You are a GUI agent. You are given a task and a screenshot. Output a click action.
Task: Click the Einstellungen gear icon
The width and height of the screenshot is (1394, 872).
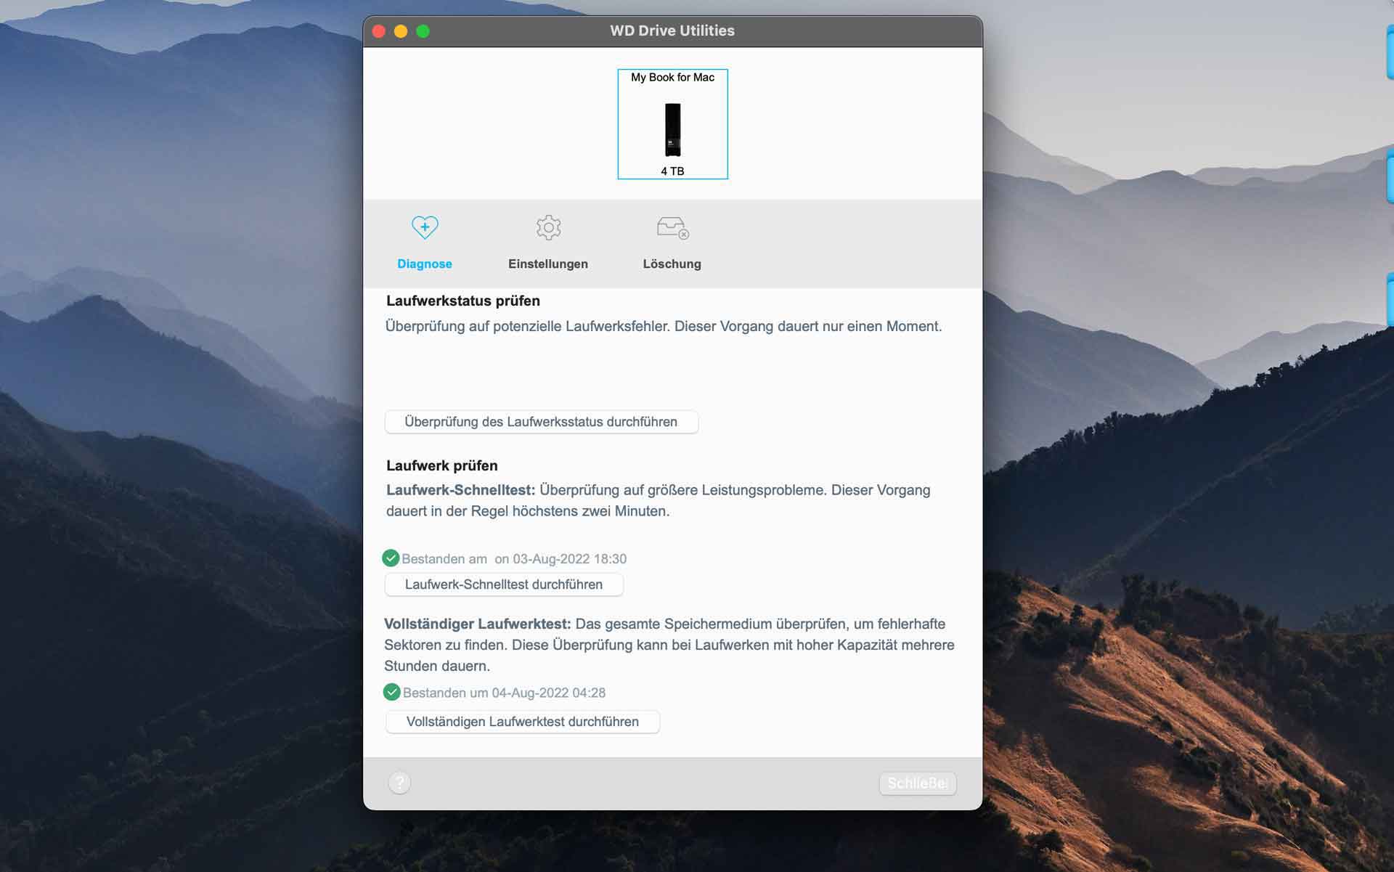click(548, 228)
